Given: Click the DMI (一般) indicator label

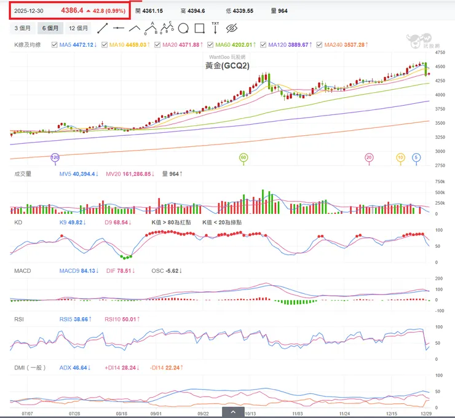Looking at the screenshot, I should point(30,368).
